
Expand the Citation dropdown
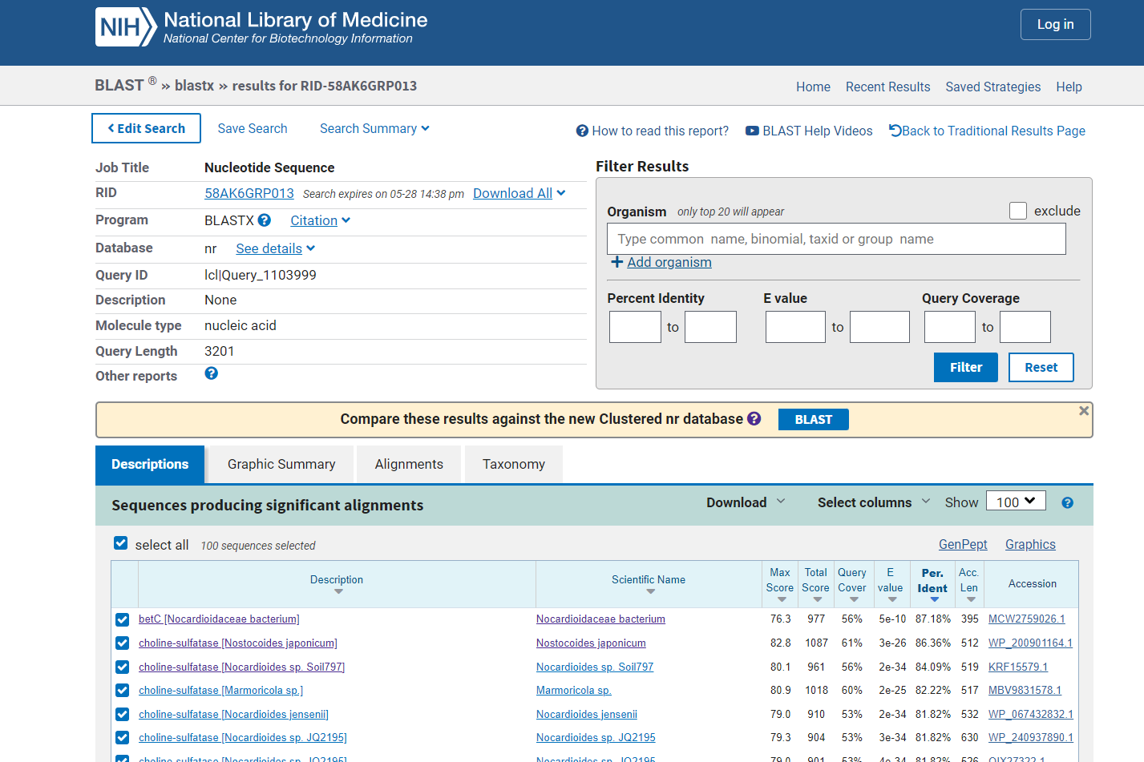tap(320, 220)
